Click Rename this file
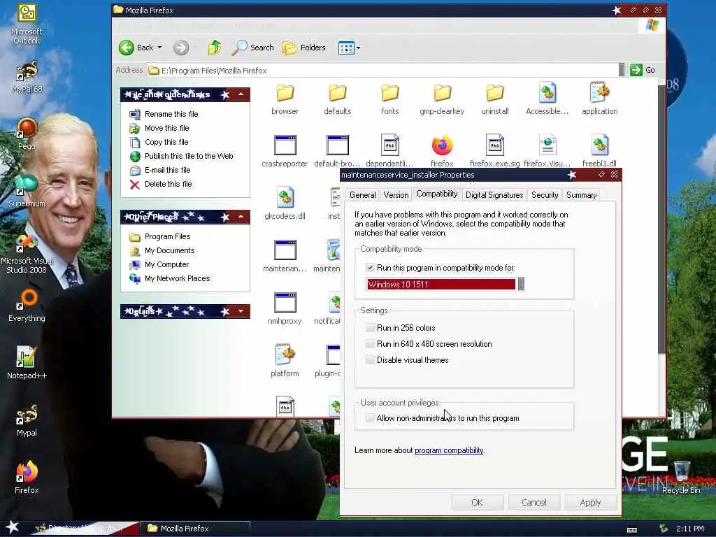 click(x=171, y=114)
